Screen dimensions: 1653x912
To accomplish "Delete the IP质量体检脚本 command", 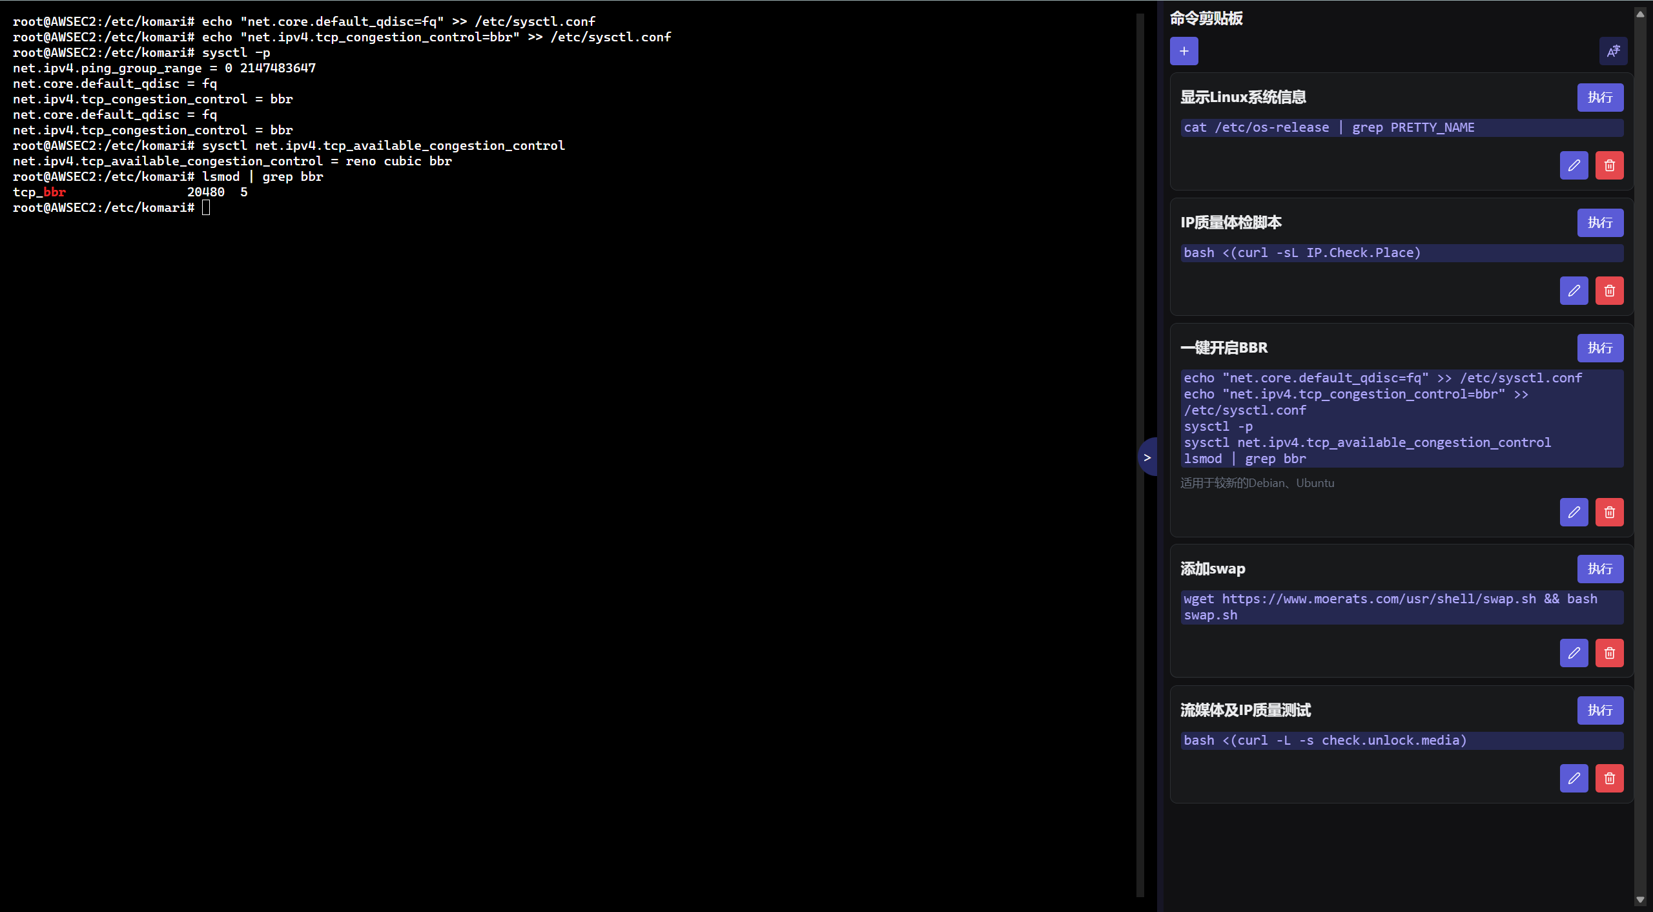I will (1609, 291).
